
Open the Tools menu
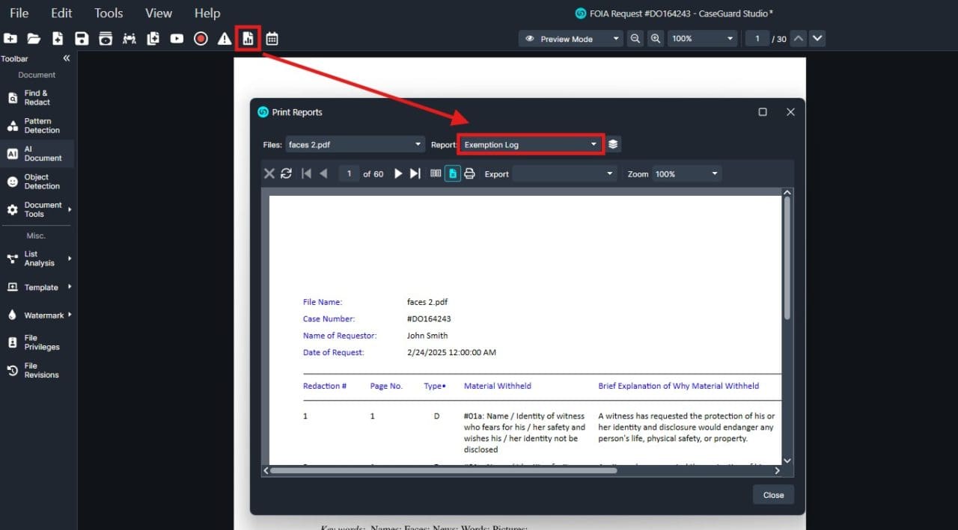point(109,13)
